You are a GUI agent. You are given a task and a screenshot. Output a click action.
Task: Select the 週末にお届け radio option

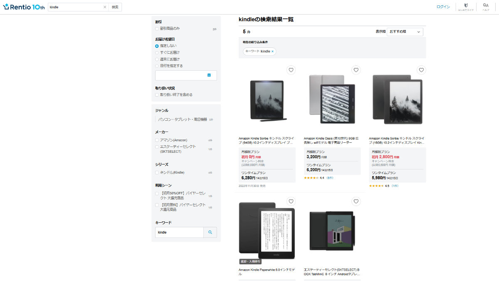(157, 59)
